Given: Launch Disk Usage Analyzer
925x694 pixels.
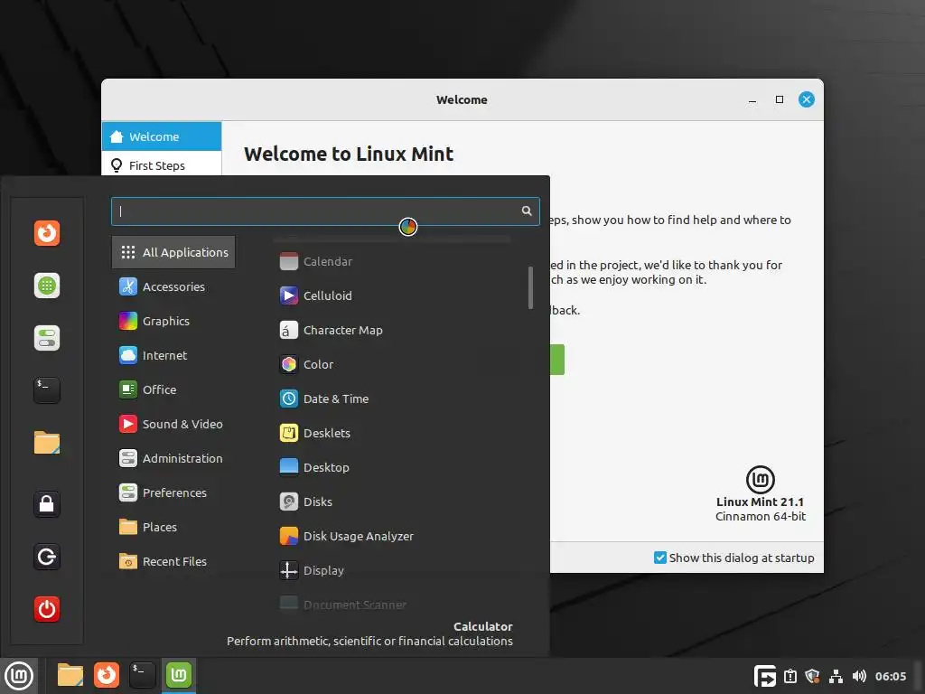Looking at the screenshot, I should click(392, 536).
